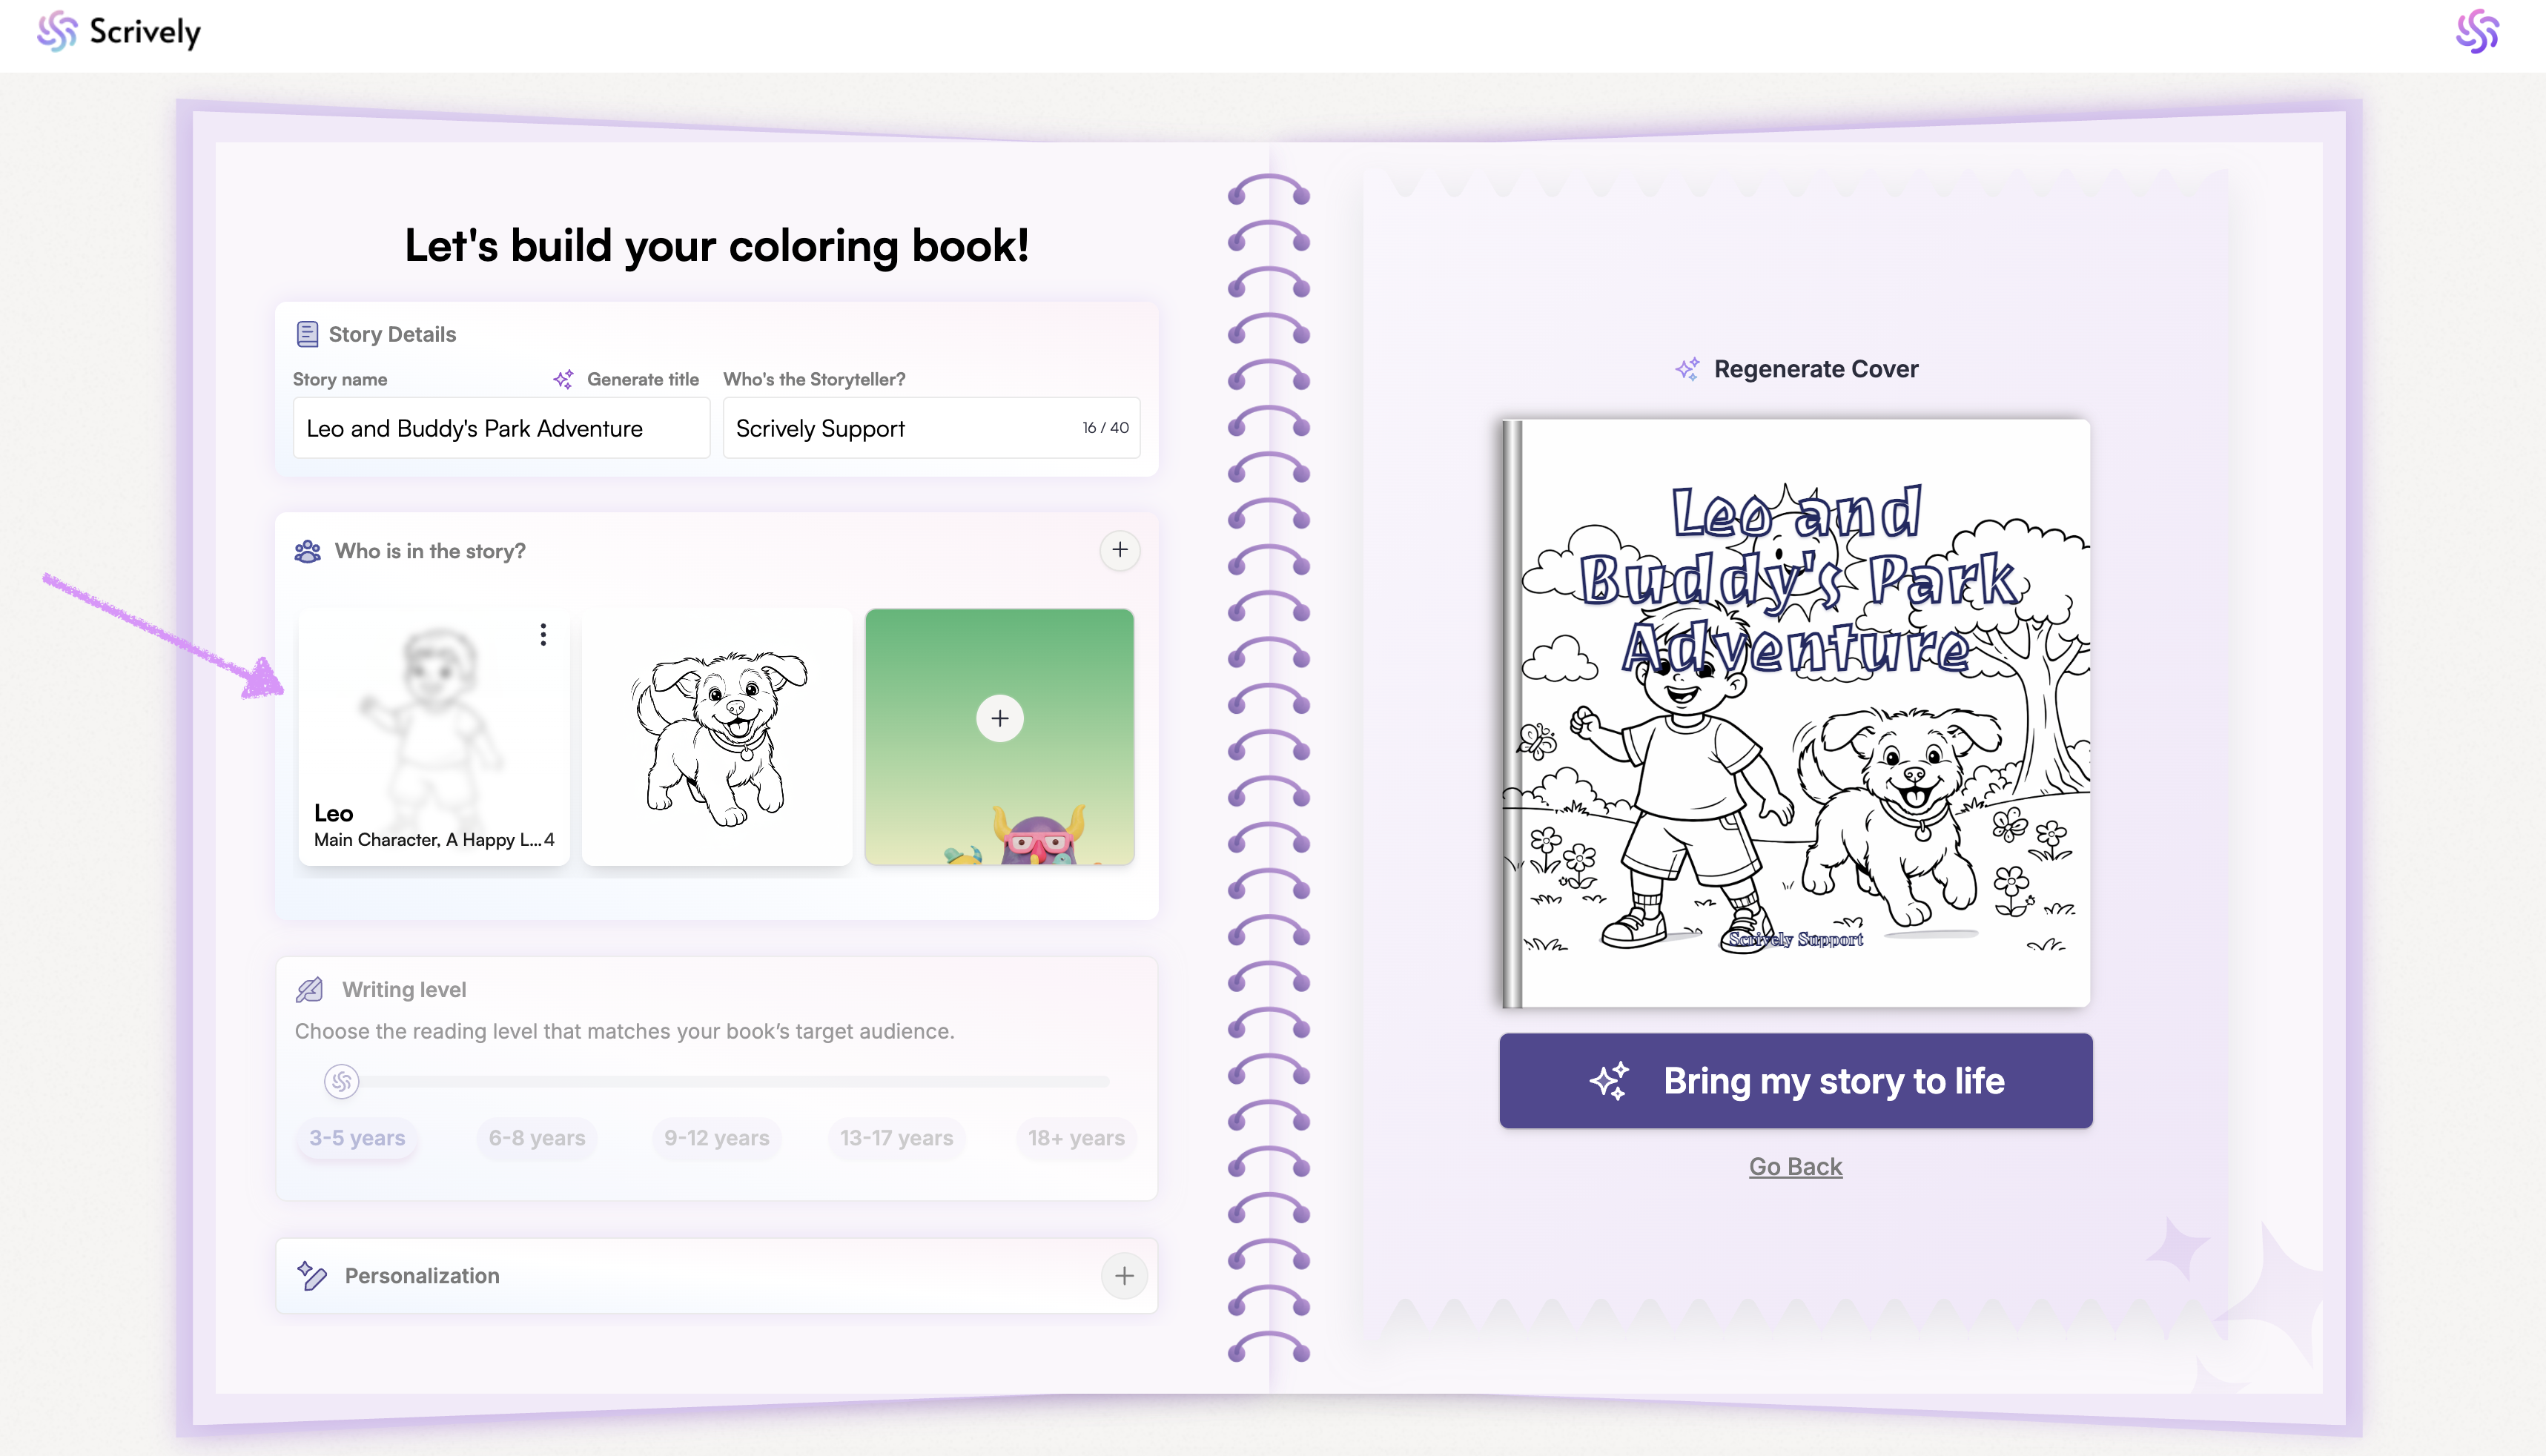Click the Bring my story to life button
2546x1456 pixels.
[x=1795, y=1080]
